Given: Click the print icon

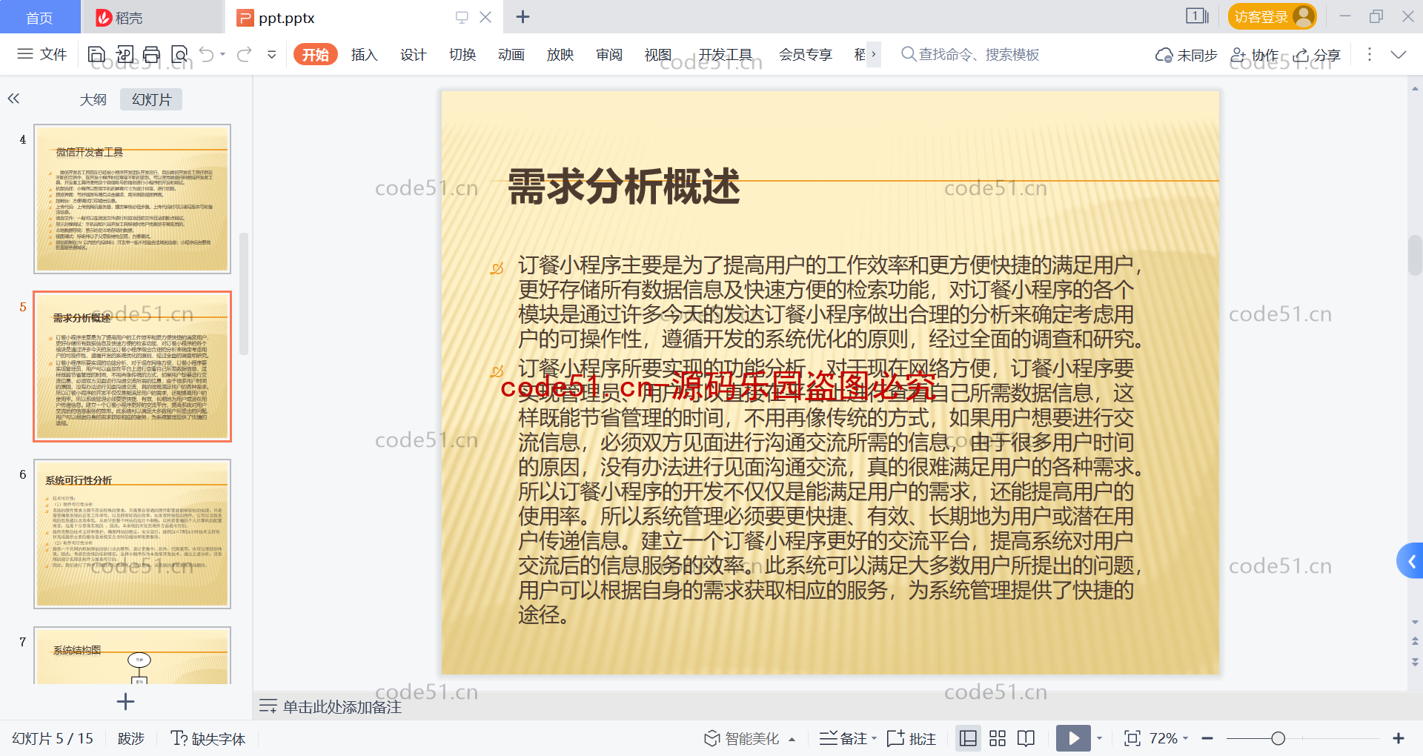Looking at the screenshot, I should click(x=151, y=54).
